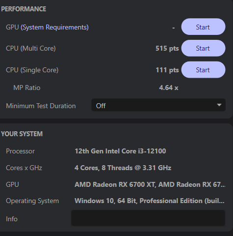
Task: Click the MP Ratio 4.64 x value
Action: 169,88
